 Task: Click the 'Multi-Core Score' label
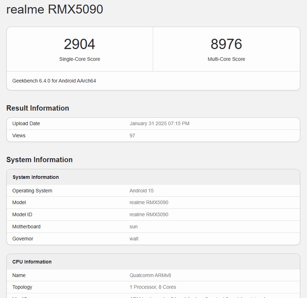coord(227,59)
